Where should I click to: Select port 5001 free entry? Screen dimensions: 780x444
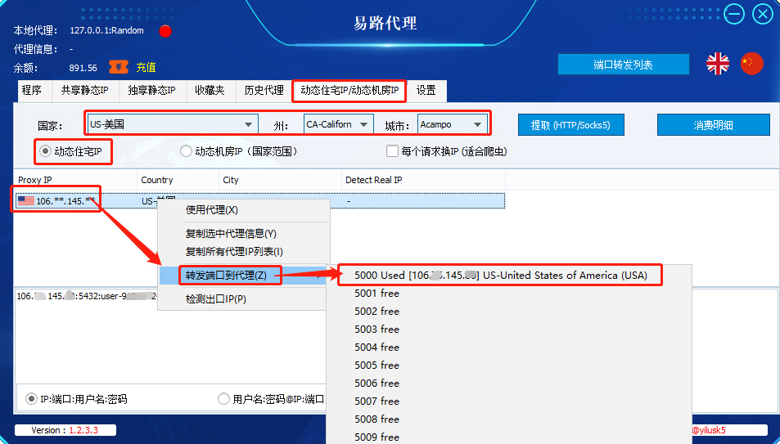[x=509, y=294]
